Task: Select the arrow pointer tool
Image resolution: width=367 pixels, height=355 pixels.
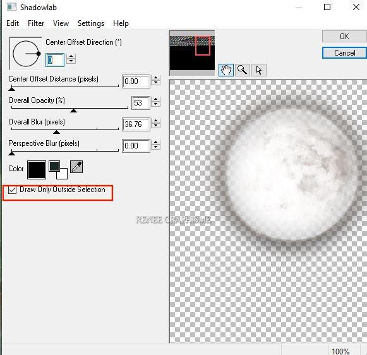Action: click(258, 70)
